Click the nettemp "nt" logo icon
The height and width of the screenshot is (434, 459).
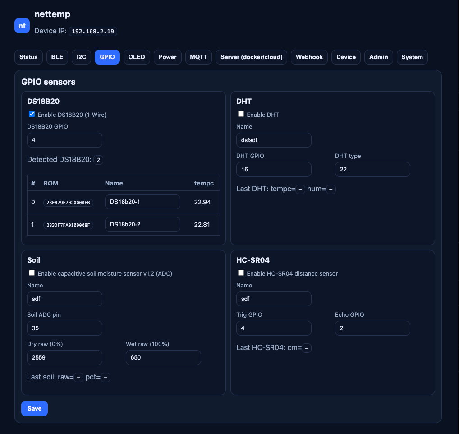click(22, 26)
